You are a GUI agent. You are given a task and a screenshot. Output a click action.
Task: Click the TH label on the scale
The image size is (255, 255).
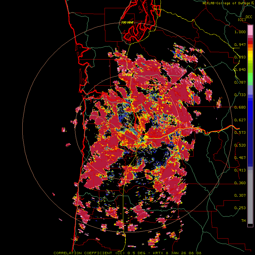click(243, 221)
